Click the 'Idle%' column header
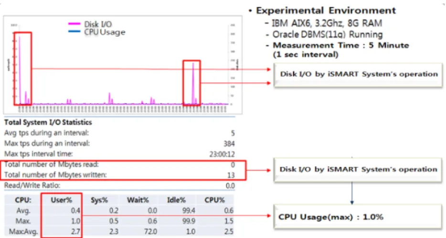 click(176, 200)
